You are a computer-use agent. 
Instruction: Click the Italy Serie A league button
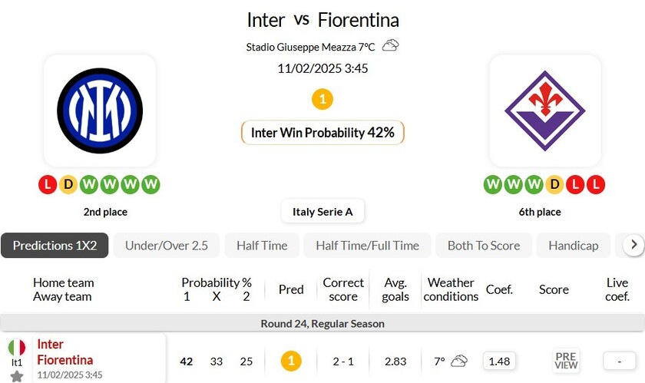(x=322, y=211)
